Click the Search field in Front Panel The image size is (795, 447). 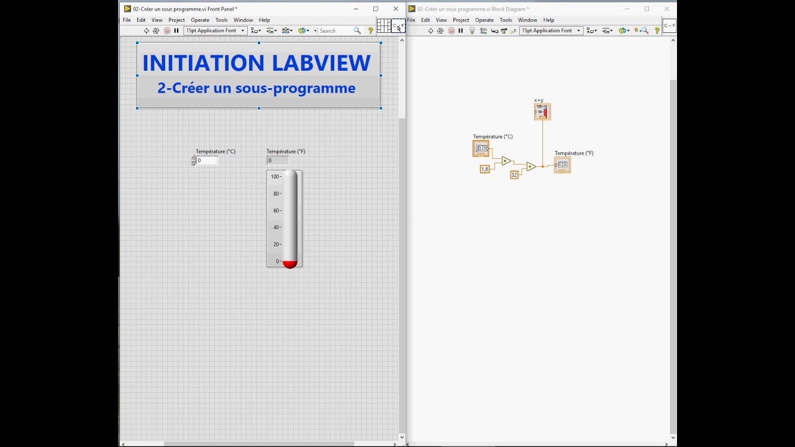tap(335, 30)
